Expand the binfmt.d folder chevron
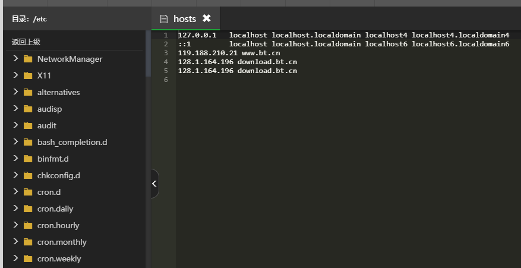The width and height of the screenshot is (521, 268). (15, 159)
